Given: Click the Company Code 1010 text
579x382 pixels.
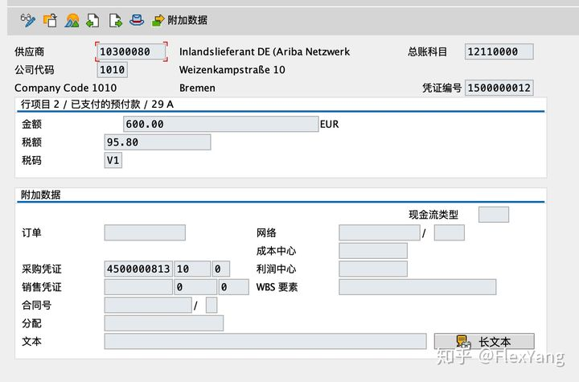Looking at the screenshot, I should pos(65,88).
